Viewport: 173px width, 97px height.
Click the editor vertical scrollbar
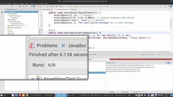(x=171, y=24)
